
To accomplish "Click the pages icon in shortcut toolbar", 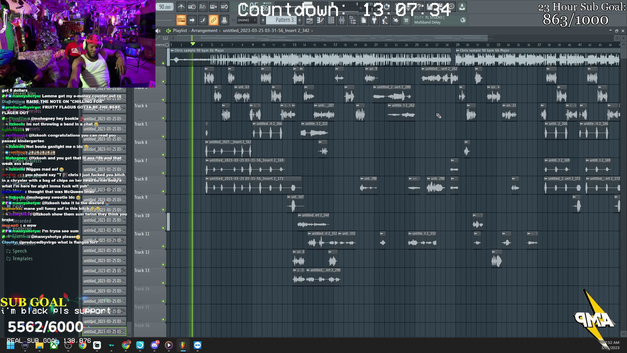I will click(364, 20).
